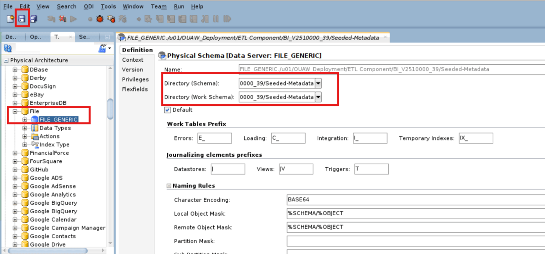Open the Directory (Schema) dropdown
This screenshot has height=254, width=545.
(318, 83)
